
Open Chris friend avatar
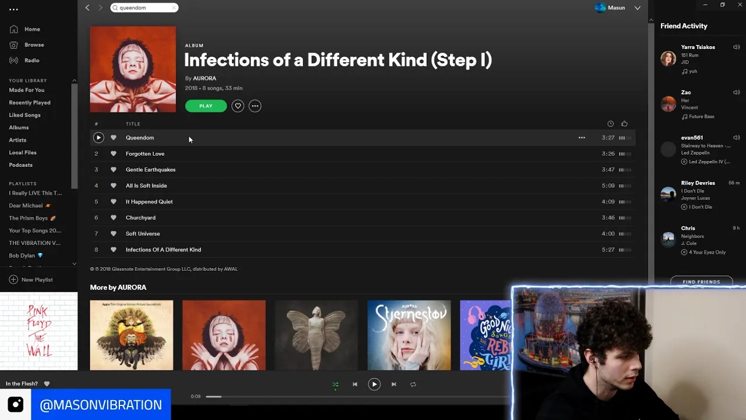(x=668, y=239)
